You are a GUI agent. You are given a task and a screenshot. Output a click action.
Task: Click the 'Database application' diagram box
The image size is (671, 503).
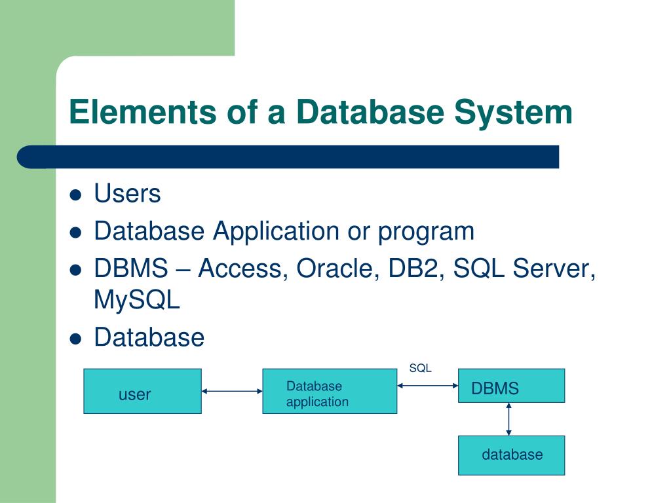(x=330, y=392)
